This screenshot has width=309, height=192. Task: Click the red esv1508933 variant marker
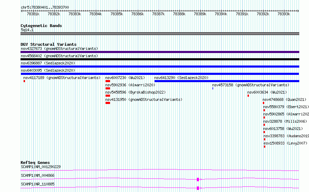(265, 147)
